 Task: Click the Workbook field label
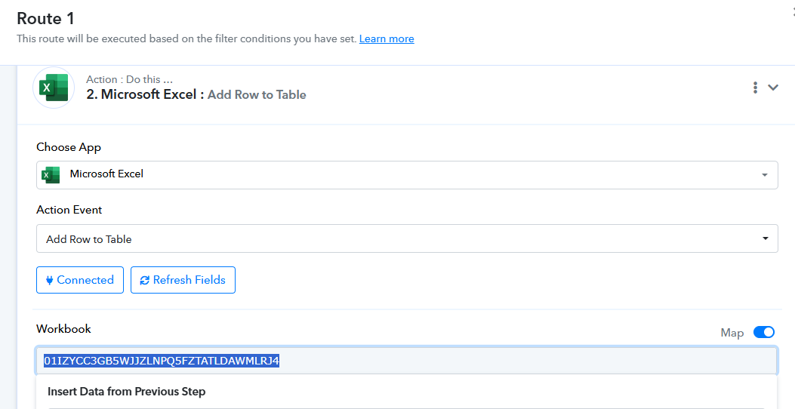[x=64, y=329]
